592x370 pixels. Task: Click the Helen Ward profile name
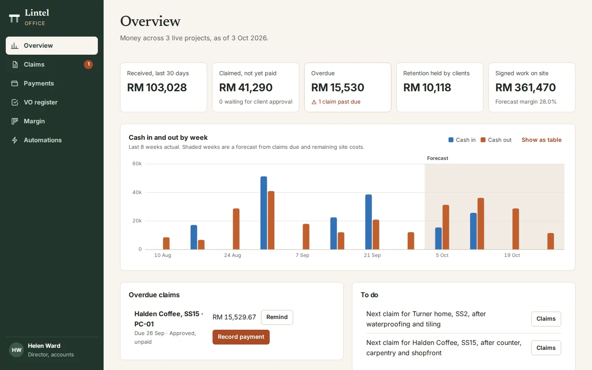coord(44,346)
